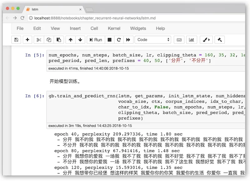Viewport: 250px width, 181px height.
Task: Cut the selected cell with the scissors icon
Action: (x=39, y=40)
